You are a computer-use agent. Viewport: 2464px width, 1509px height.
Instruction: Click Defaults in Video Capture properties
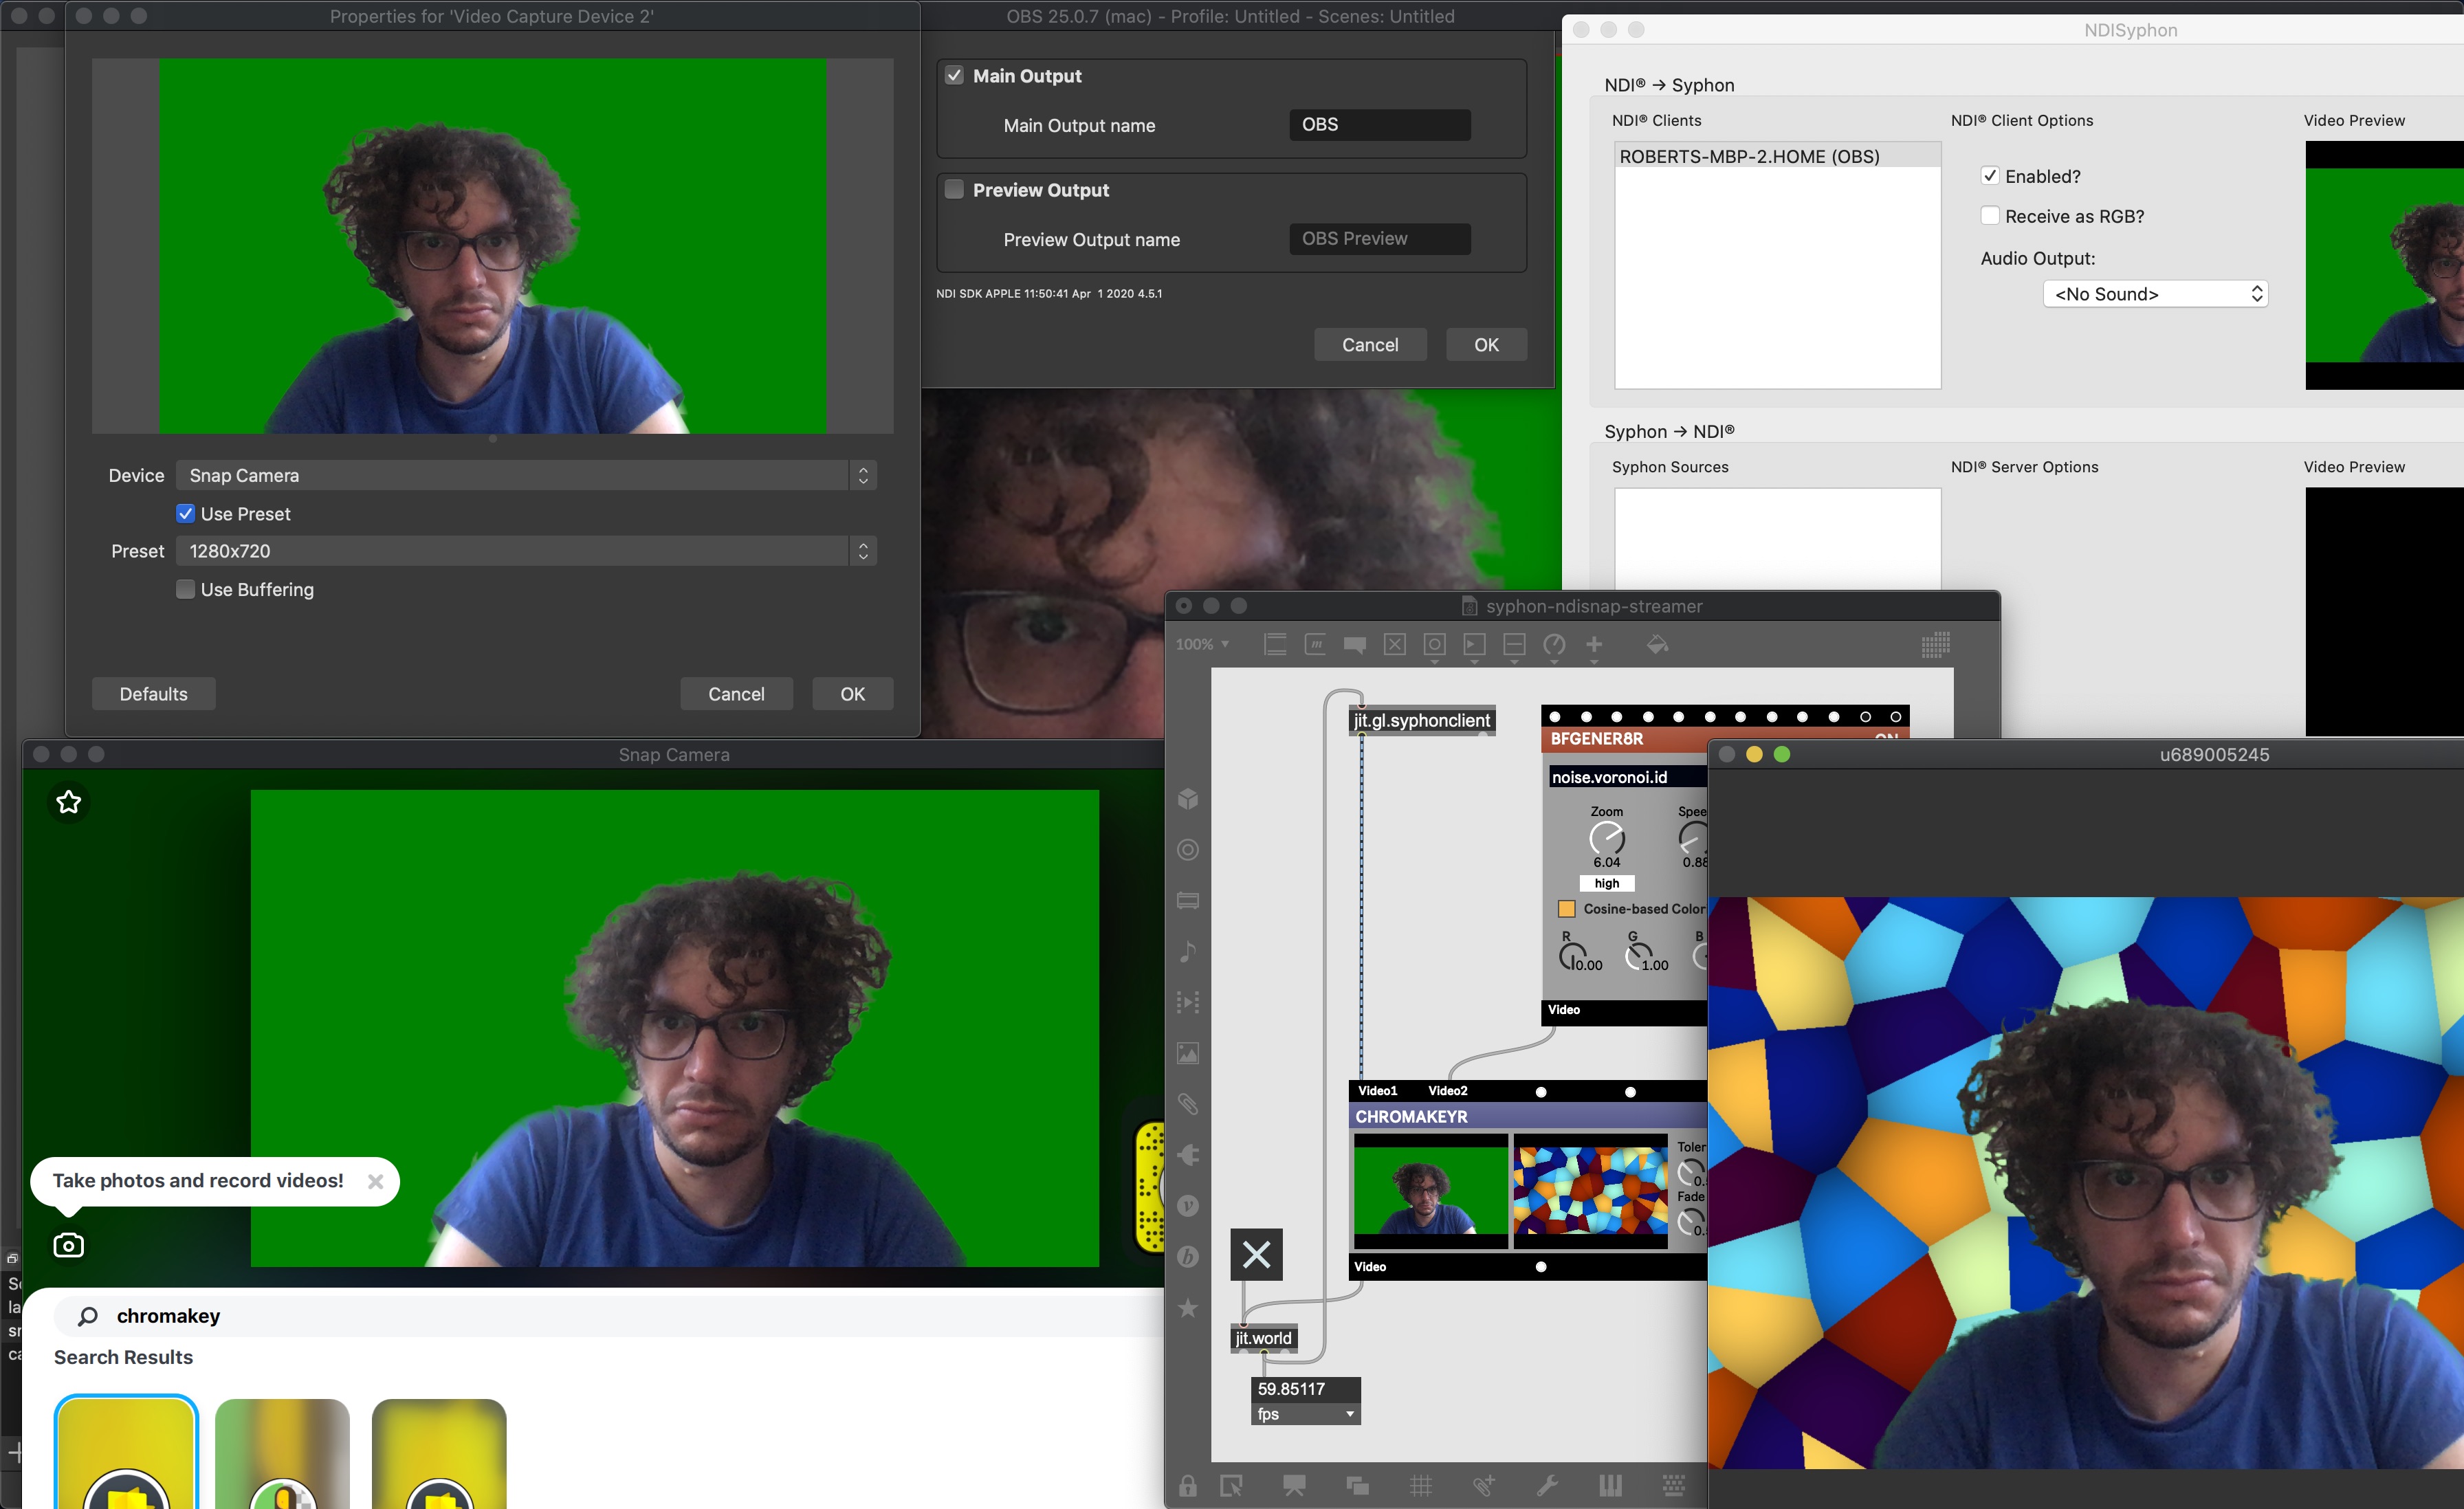(x=153, y=694)
